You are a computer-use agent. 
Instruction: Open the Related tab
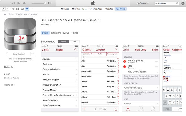75,33
